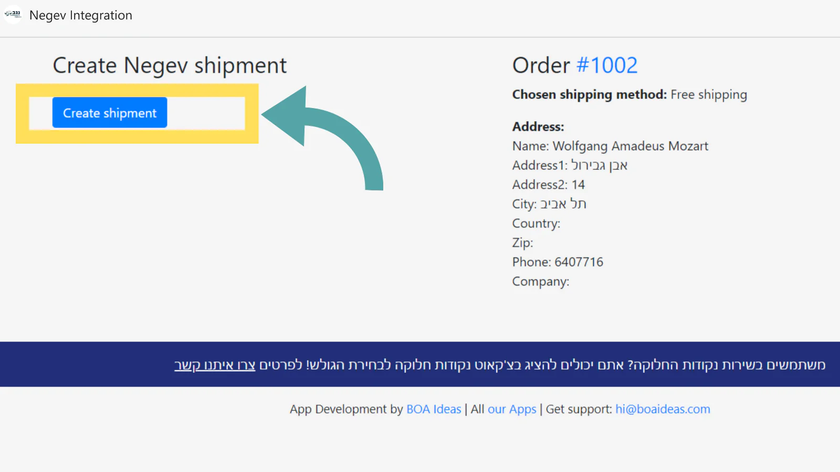The width and height of the screenshot is (840, 472).
Task: Click the teal curved arrow graphic
Action: tap(336, 136)
